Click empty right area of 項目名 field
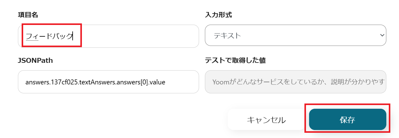 click(155, 36)
